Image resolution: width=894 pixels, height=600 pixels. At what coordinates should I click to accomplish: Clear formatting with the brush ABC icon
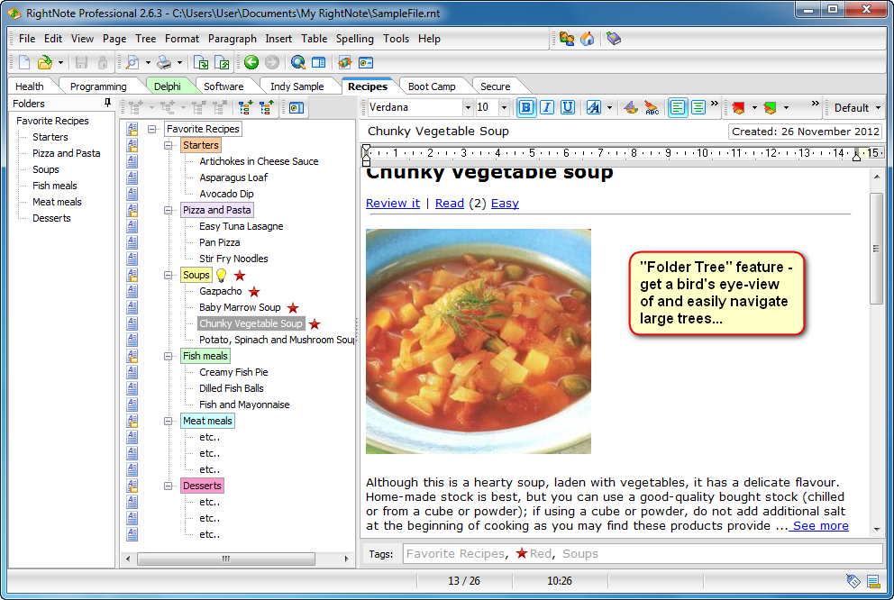[651, 107]
